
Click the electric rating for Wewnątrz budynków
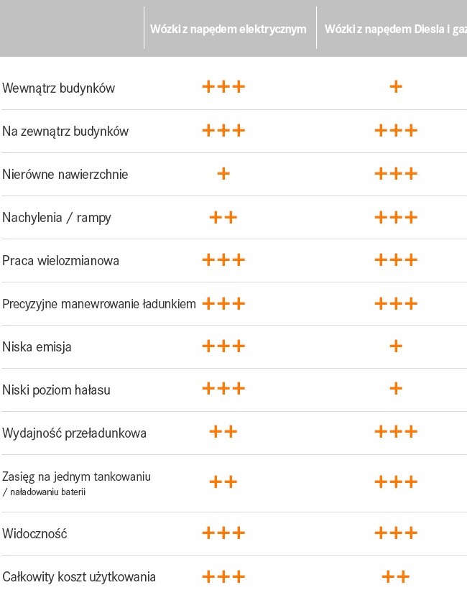[223, 86]
